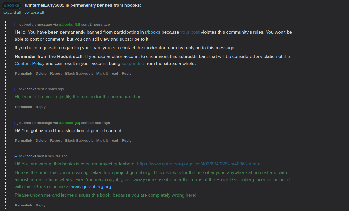
Task: Report the 'pirated content' moderator message
Action: click(56, 141)
